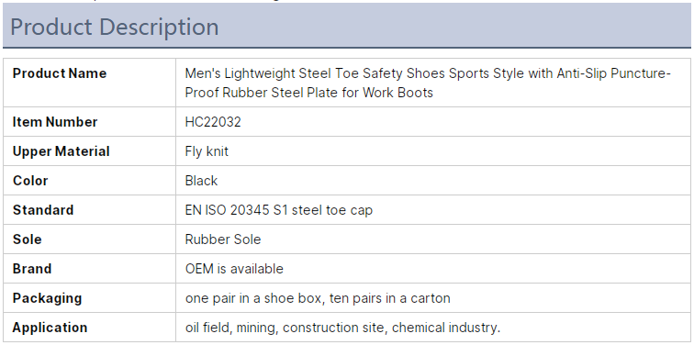Select the Item Number label

pyautogui.click(x=55, y=122)
